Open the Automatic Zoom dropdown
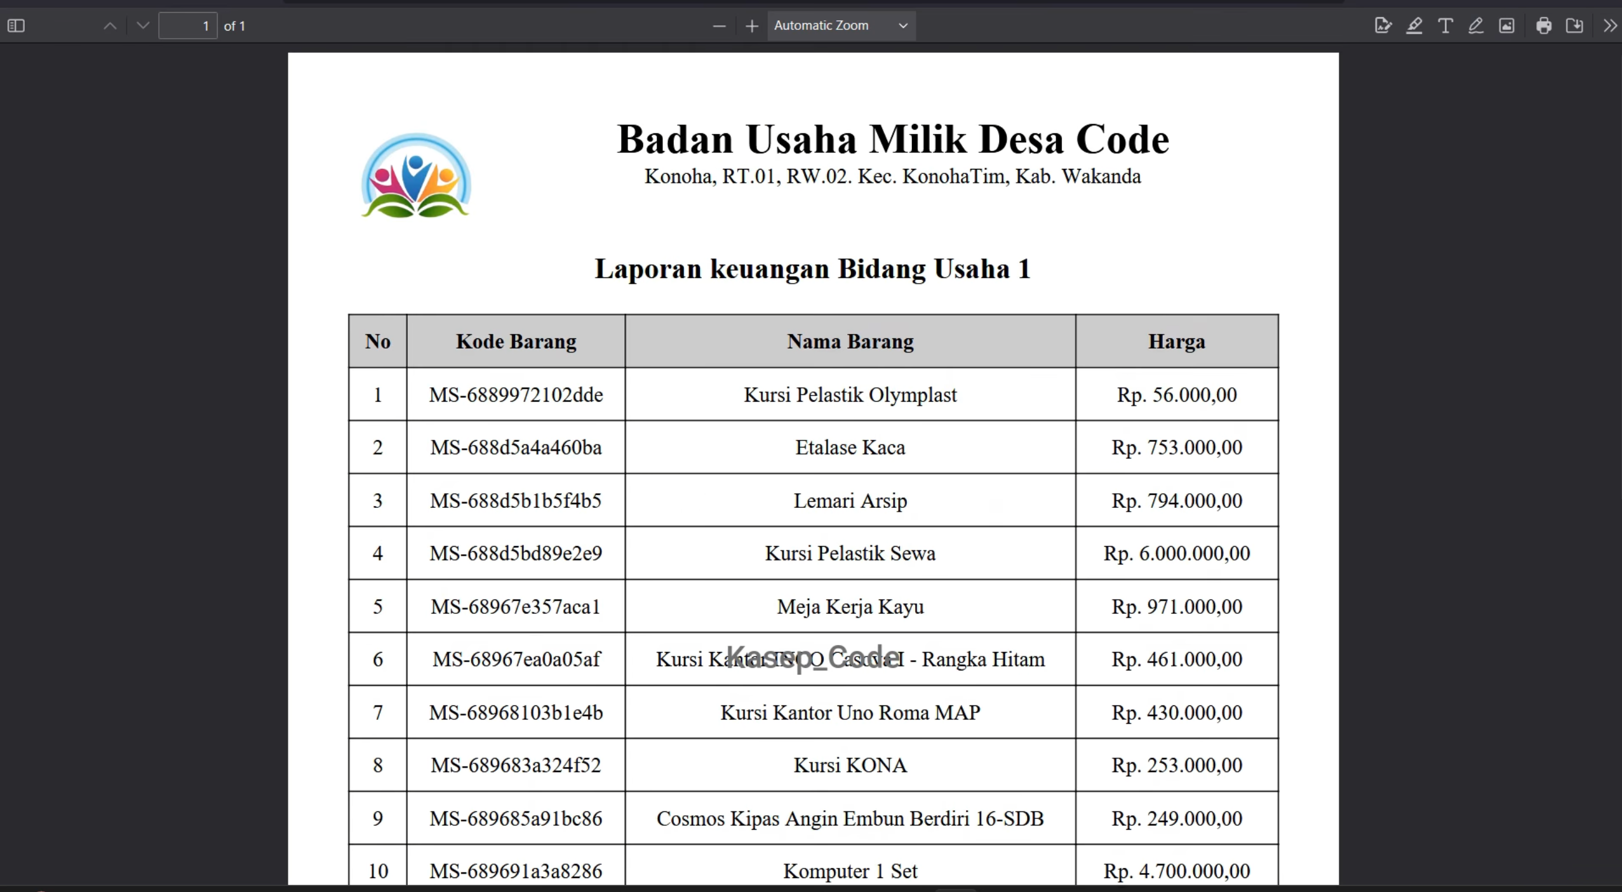This screenshot has height=892, width=1622. [x=841, y=26]
